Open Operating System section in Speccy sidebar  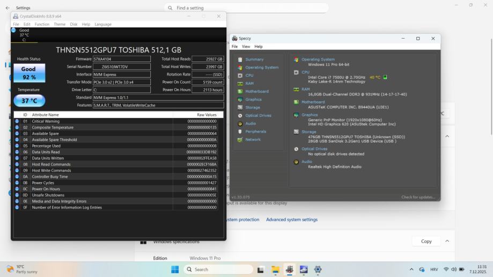pos(262,67)
